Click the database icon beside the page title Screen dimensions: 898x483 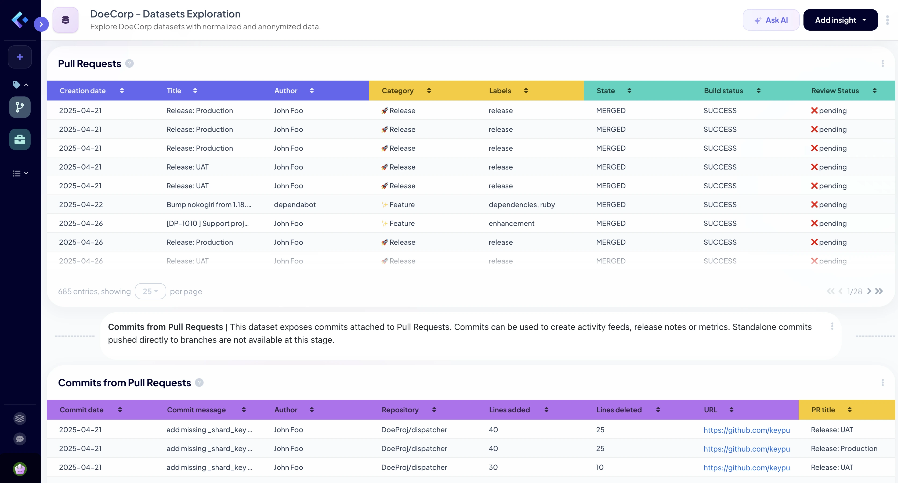point(66,20)
